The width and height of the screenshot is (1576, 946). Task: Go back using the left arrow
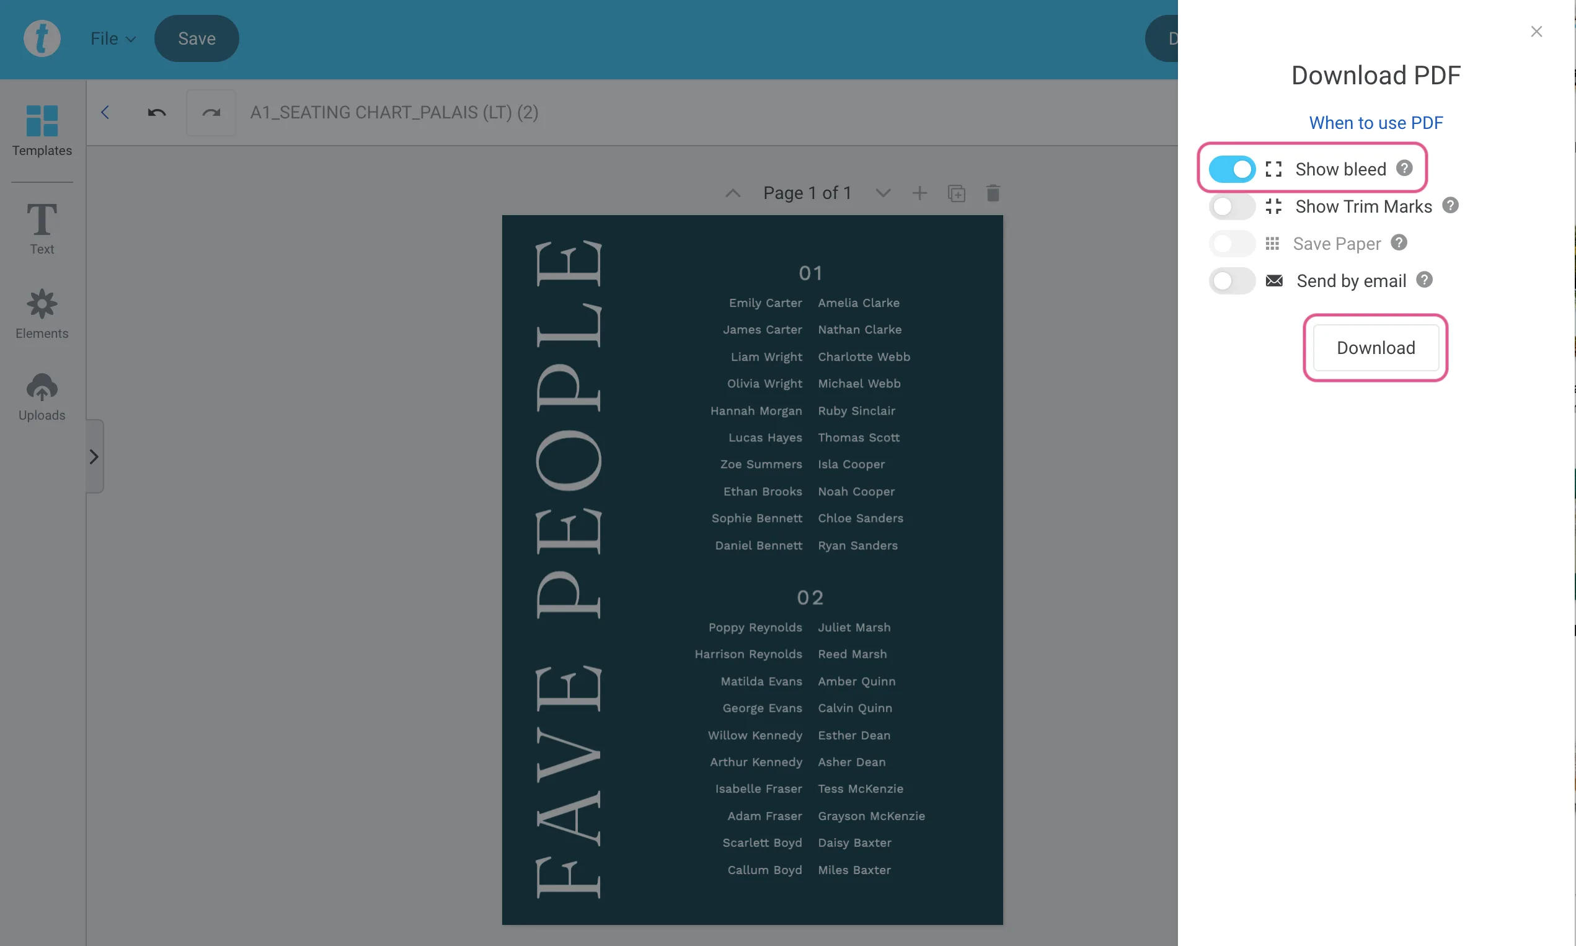[105, 112]
